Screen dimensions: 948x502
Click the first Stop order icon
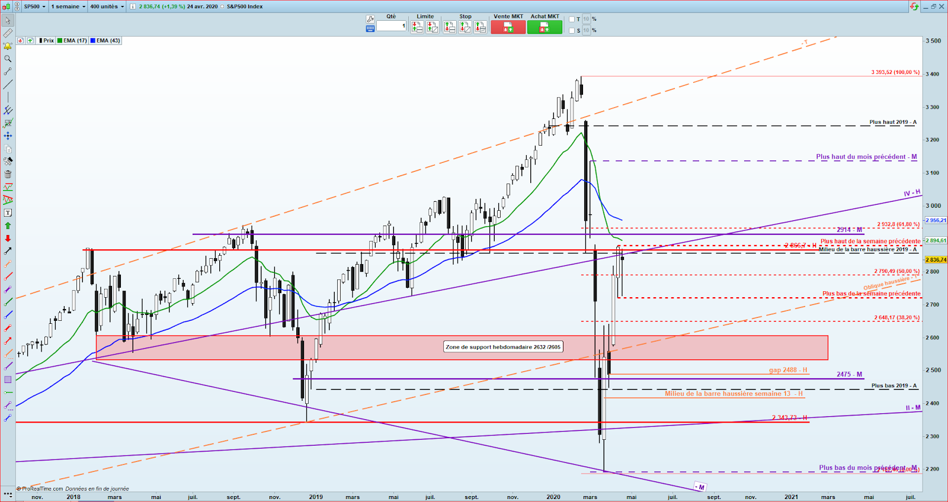click(449, 27)
